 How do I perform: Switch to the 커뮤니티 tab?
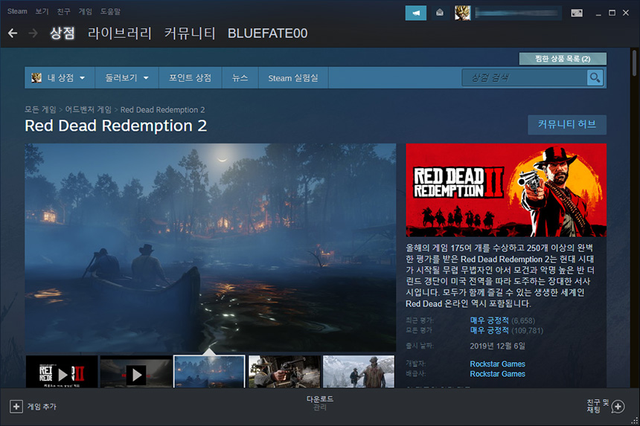190,33
